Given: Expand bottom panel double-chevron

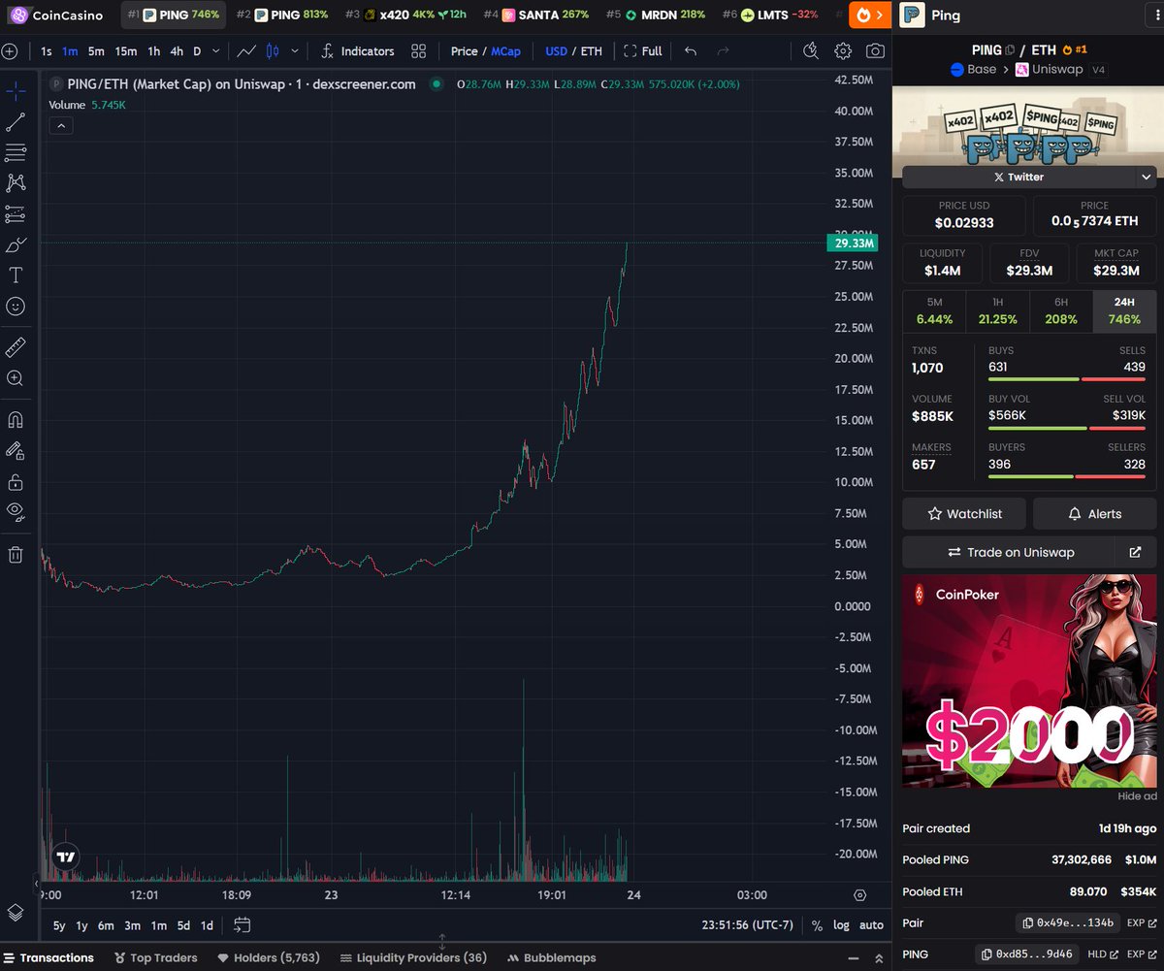Looking at the screenshot, I should coord(879,957).
